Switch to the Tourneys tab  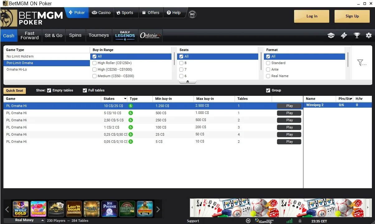point(99,35)
